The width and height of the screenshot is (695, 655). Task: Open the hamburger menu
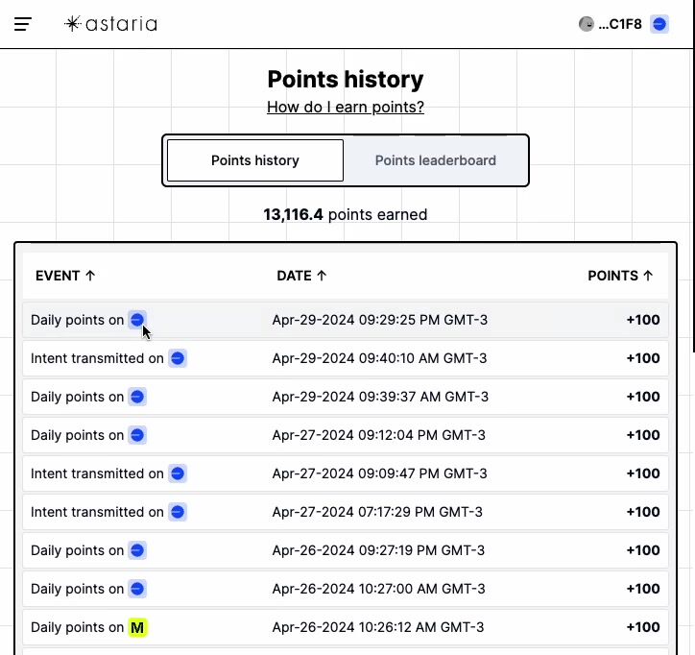click(x=23, y=24)
